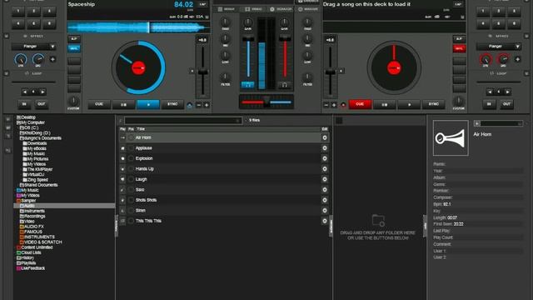Toggle blue headphone cue on left channel
The width and height of the screenshot is (533, 300).
[248, 85]
